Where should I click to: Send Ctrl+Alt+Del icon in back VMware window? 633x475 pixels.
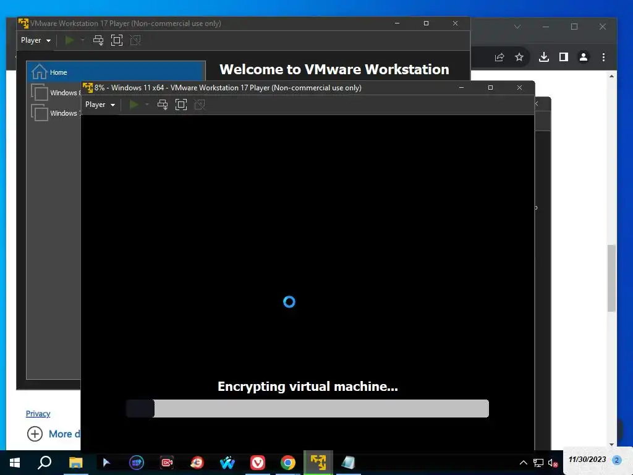tap(98, 40)
